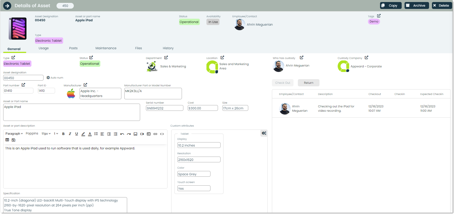Decrease indent in description editor
Image resolution: width=455 pixels, height=215 pixels.
(115, 134)
